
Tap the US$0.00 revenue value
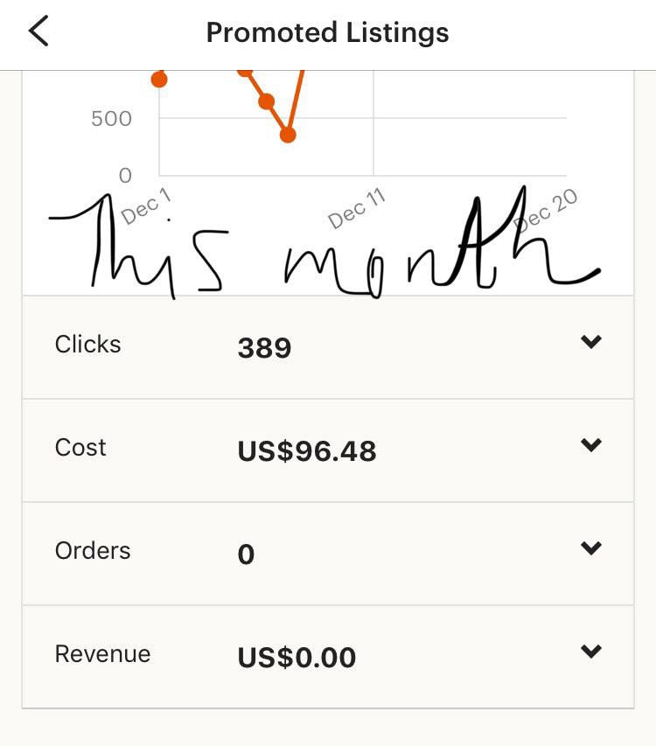pos(297,658)
